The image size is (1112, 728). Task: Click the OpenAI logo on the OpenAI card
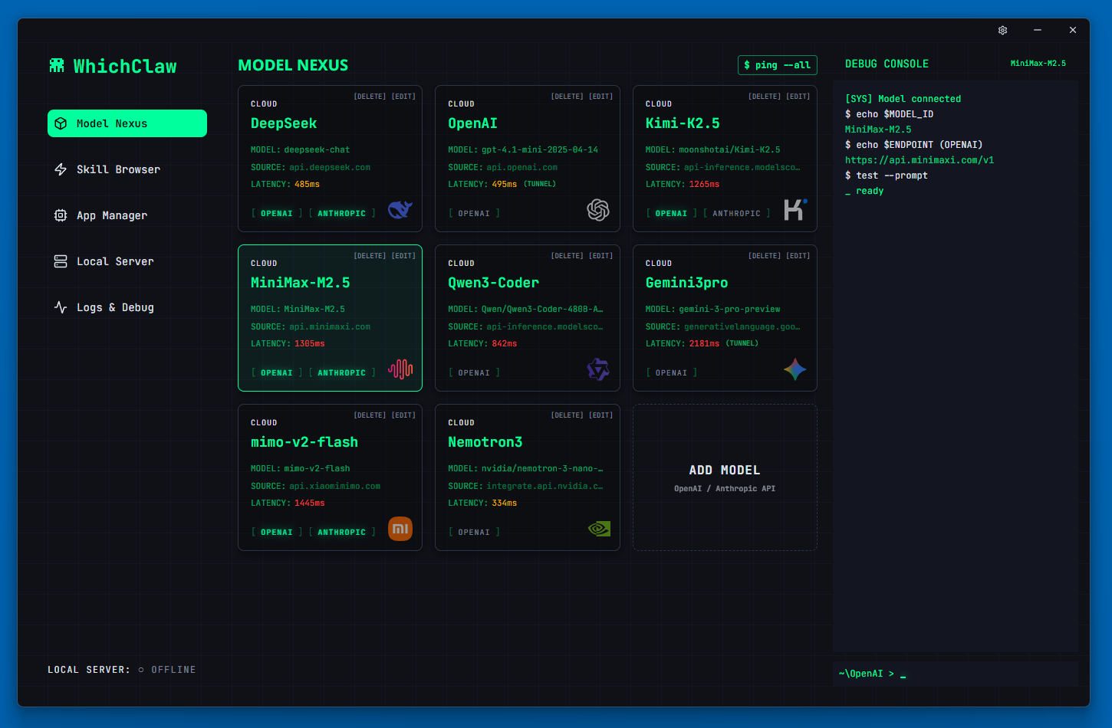click(x=597, y=208)
